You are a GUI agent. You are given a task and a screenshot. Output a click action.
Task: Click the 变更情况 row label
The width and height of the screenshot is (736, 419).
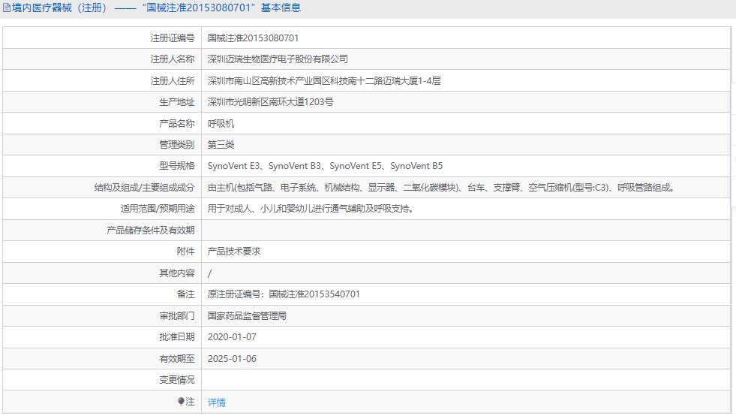tap(176, 379)
